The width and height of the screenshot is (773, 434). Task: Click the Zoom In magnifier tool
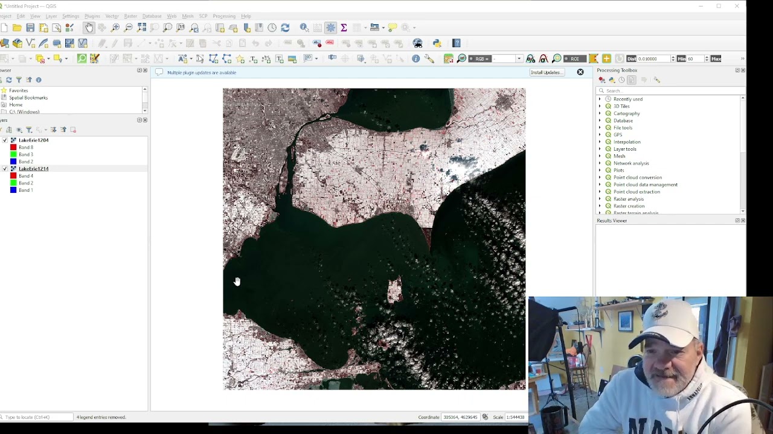pyautogui.click(x=115, y=28)
